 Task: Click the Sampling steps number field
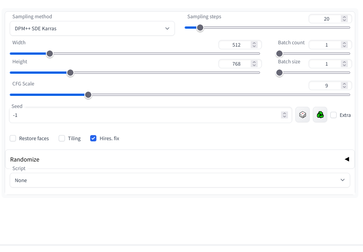330,19
